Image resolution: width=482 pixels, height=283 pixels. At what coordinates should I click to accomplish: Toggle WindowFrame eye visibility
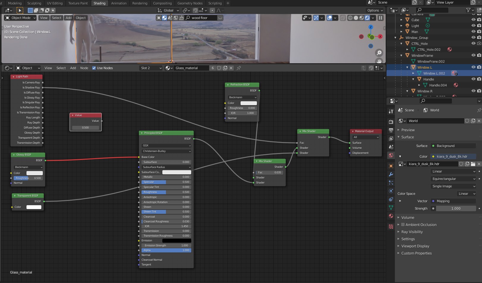tap(473, 55)
